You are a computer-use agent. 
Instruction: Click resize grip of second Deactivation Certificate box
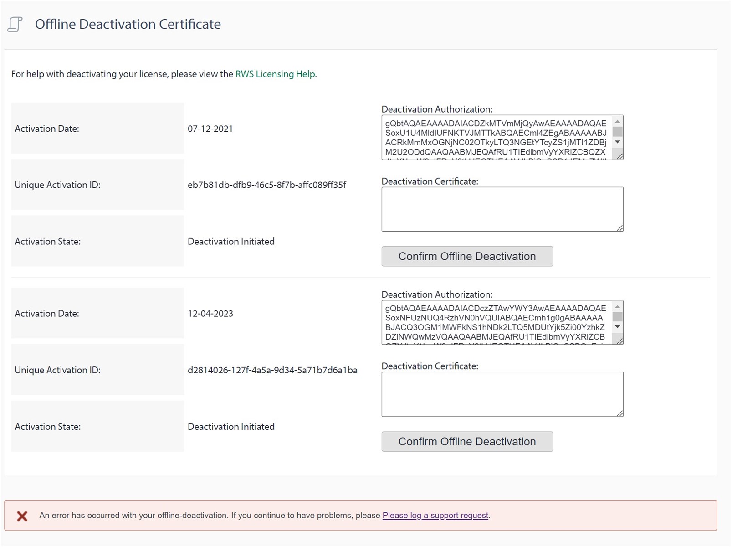tap(620, 413)
